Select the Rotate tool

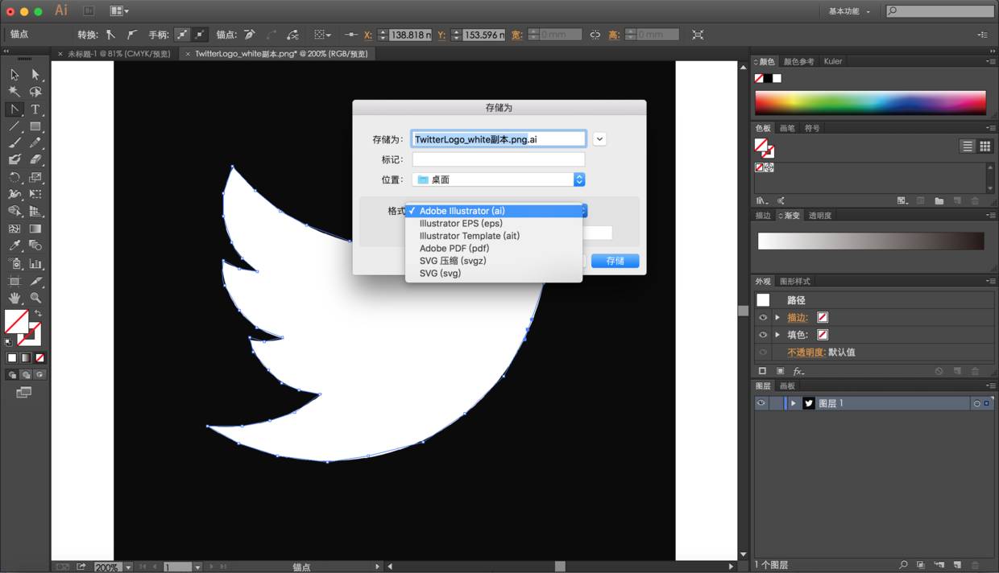pos(15,178)
